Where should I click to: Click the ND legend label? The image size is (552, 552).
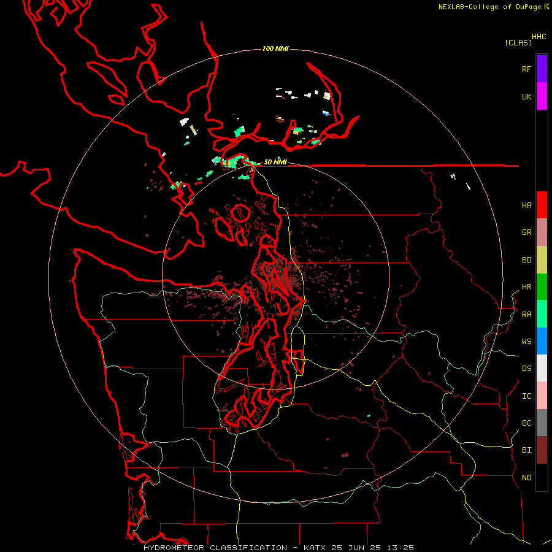[527, 477]
